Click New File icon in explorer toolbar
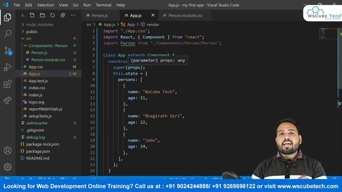The image size is (342, 192). (32, 15)
